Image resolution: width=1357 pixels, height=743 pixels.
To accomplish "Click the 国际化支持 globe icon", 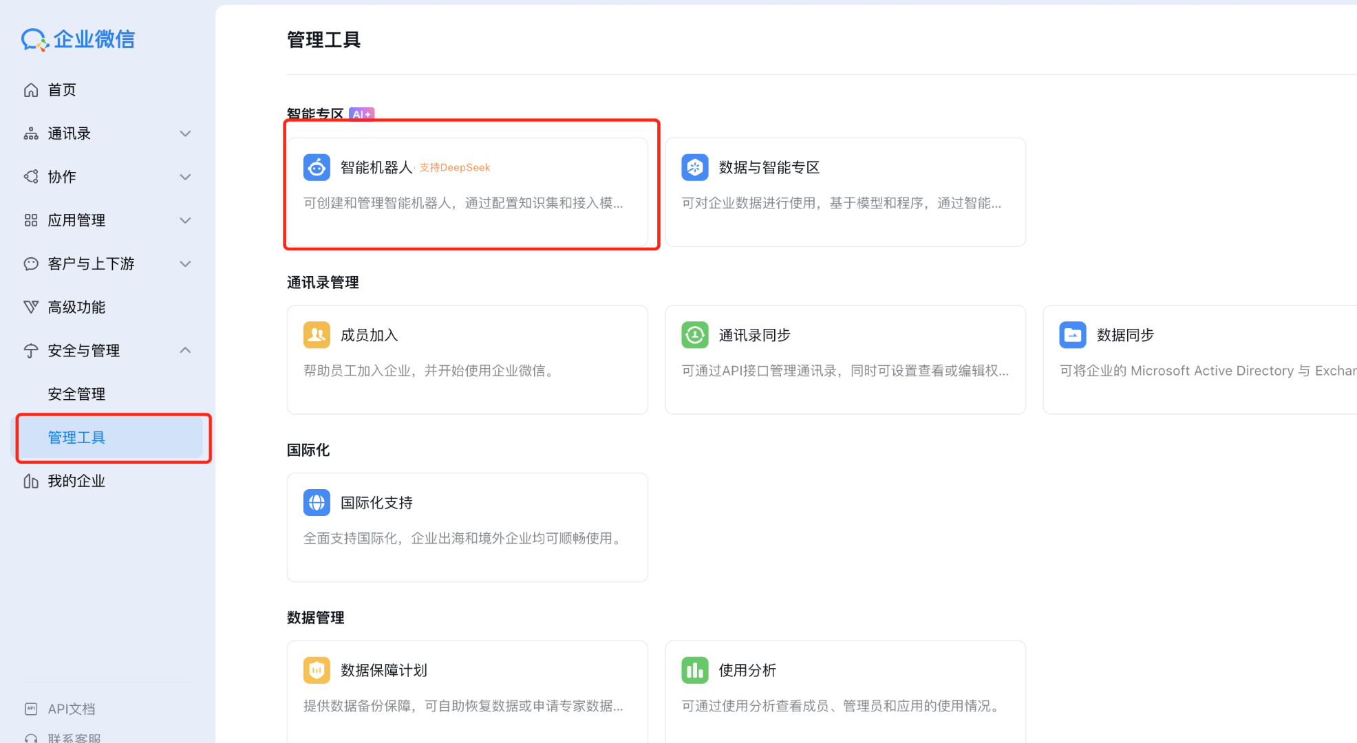I will (317, 503).
